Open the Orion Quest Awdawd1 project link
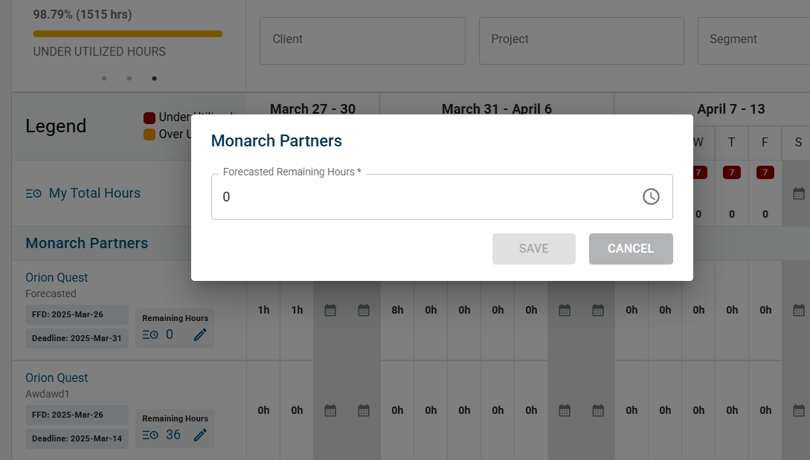 coord(57,378)
